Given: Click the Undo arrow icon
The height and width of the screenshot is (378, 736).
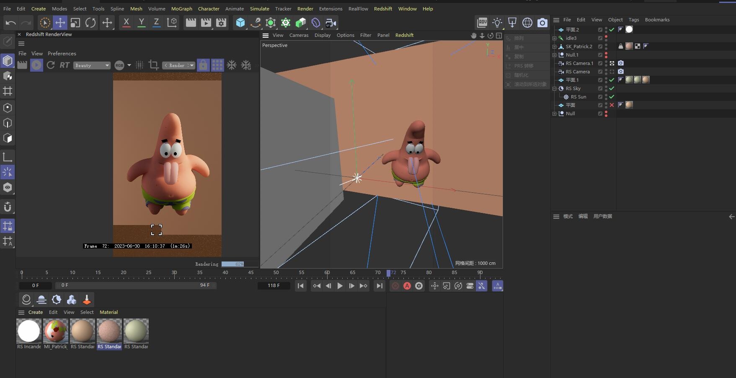Looking at the screenshot, I should (11, 23).
